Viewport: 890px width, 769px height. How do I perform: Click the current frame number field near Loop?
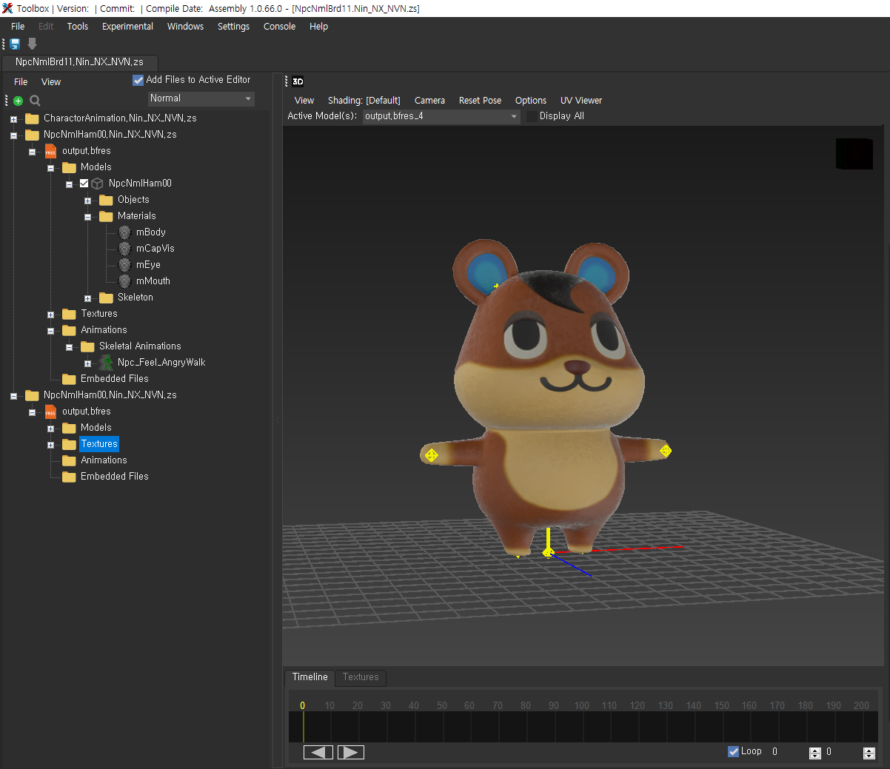(x=789, y=752)
